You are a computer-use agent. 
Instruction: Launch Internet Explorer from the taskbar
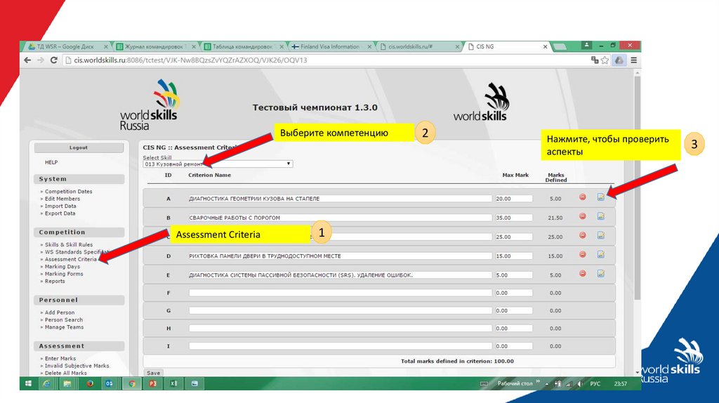click(x=46, y=384)
